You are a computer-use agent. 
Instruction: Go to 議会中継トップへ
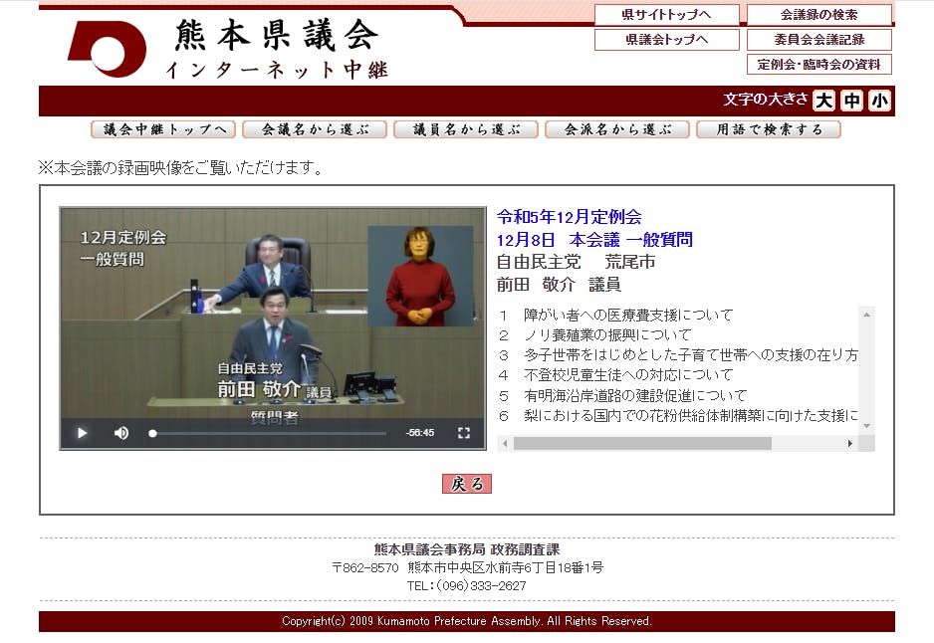tap(163, 129)
